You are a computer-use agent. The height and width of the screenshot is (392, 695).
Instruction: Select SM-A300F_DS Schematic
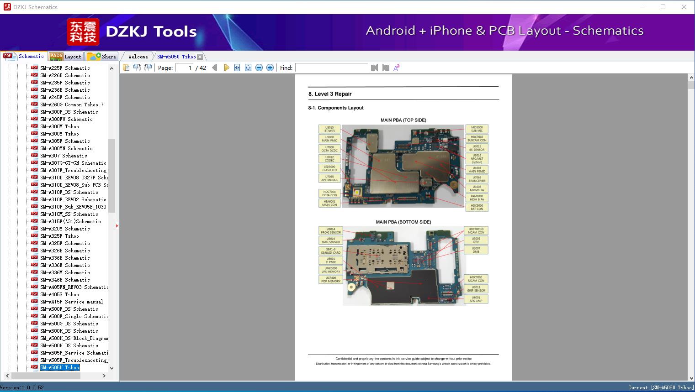[69, 112]
